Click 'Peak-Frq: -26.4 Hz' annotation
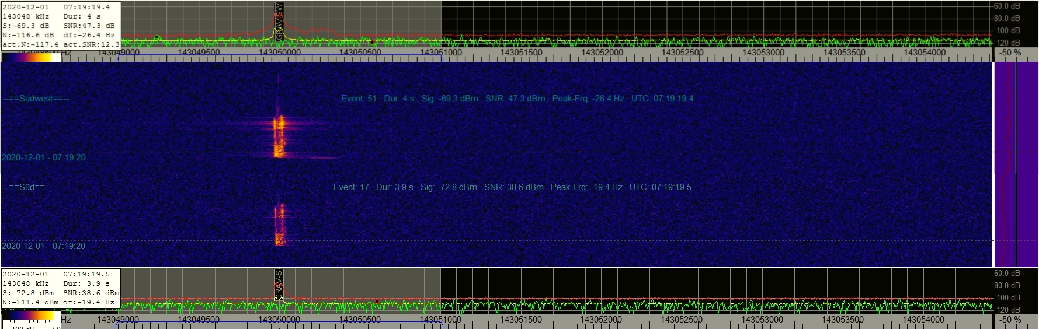Image resolution: width=1039 pixels, height=329 pixels. click(588, 99)
